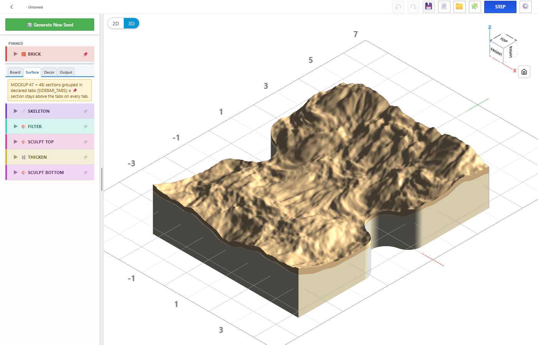This screenshot has width=538, height=345.
Task: Click the sidebar divider handle
Action: pos(102,179)
